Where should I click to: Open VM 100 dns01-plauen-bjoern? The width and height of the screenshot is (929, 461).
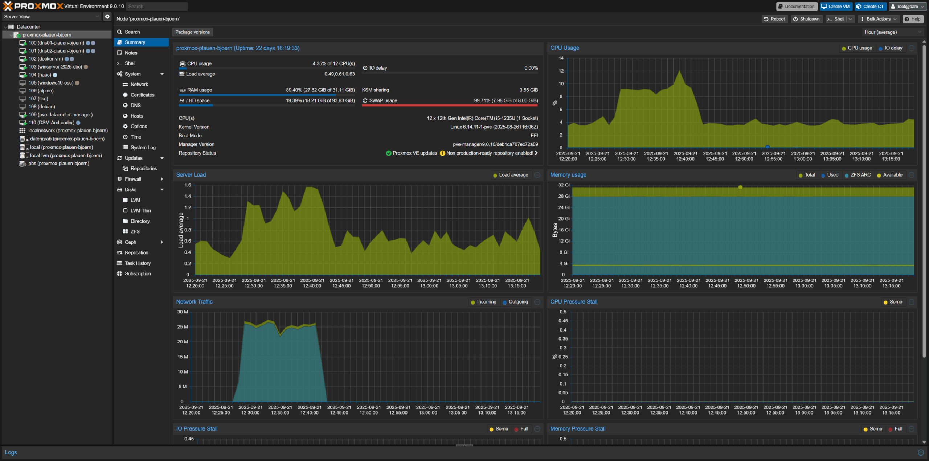pyautogui.click(x=56, y=43)
